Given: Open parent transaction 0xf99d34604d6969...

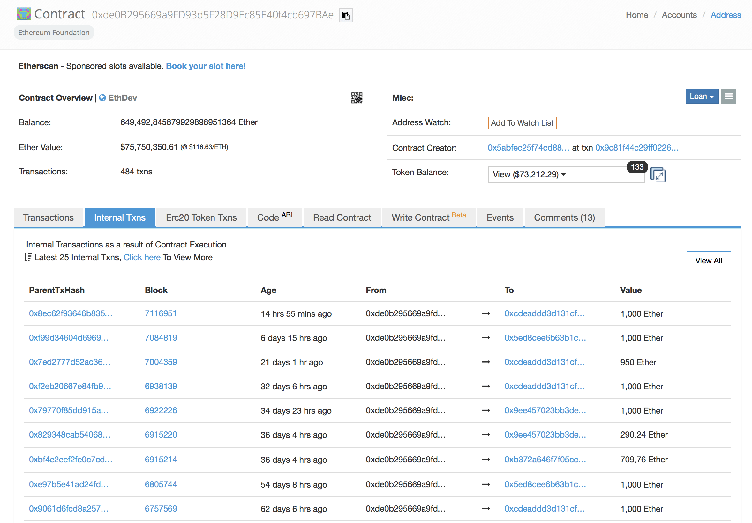Looking at the screenshot, I should tap(68, 338).
